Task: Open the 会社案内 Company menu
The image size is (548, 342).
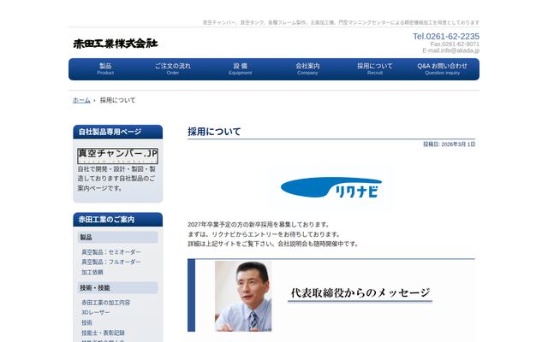Action: [x=307, y=68]
